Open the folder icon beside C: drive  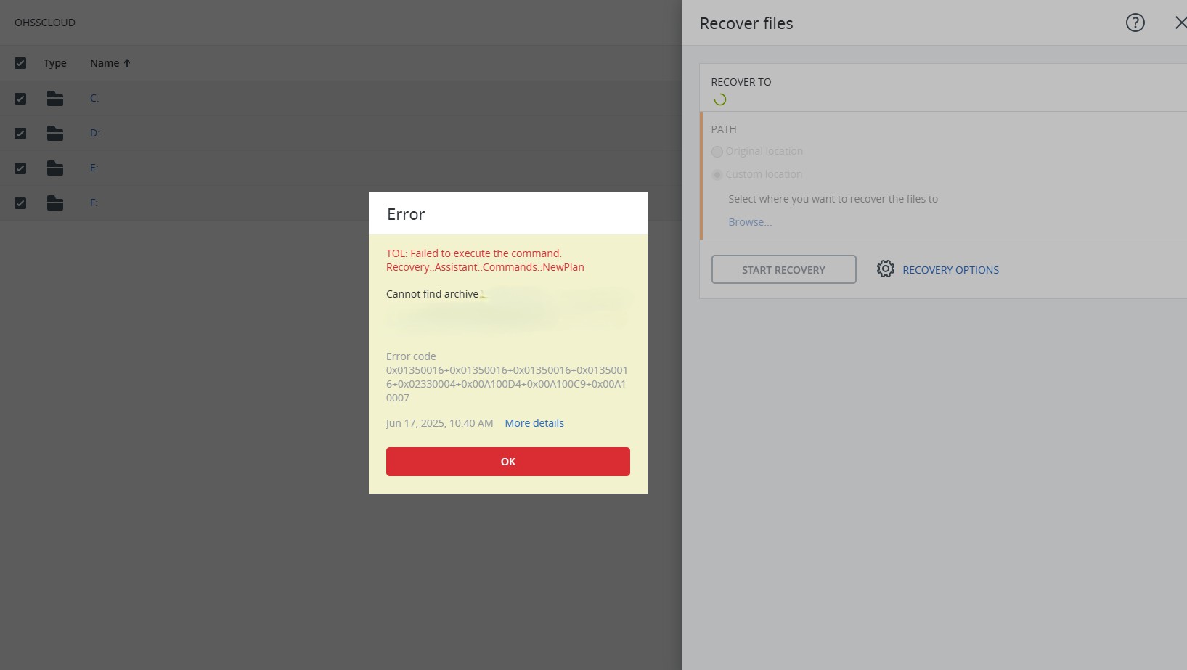55,98
